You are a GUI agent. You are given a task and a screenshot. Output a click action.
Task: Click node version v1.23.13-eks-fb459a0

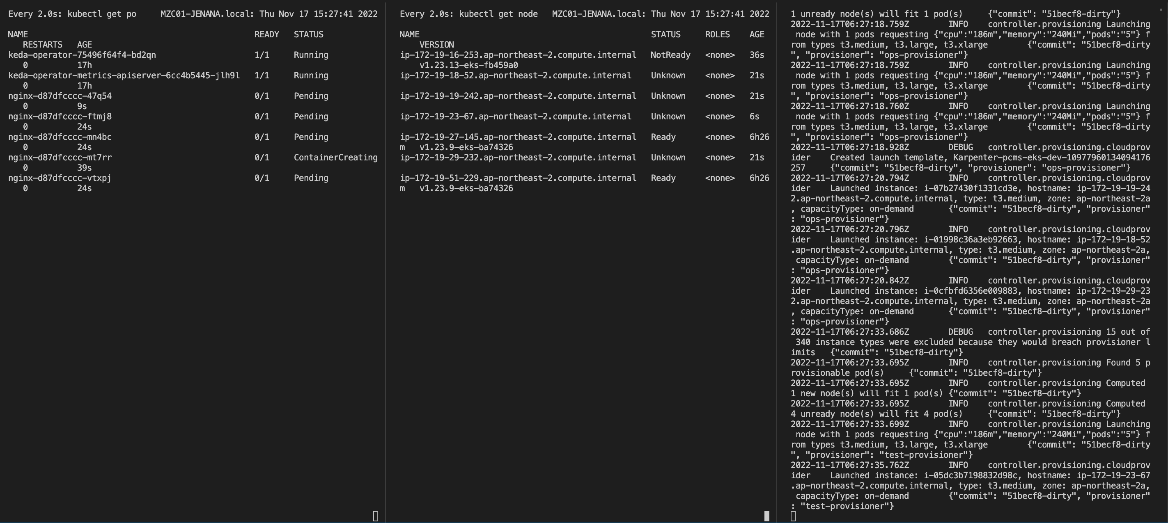pyautogui.click(x=468, y=65)
